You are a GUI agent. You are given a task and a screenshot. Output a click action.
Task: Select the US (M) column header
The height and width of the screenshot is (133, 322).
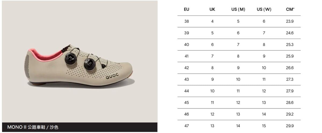(238, 9)
